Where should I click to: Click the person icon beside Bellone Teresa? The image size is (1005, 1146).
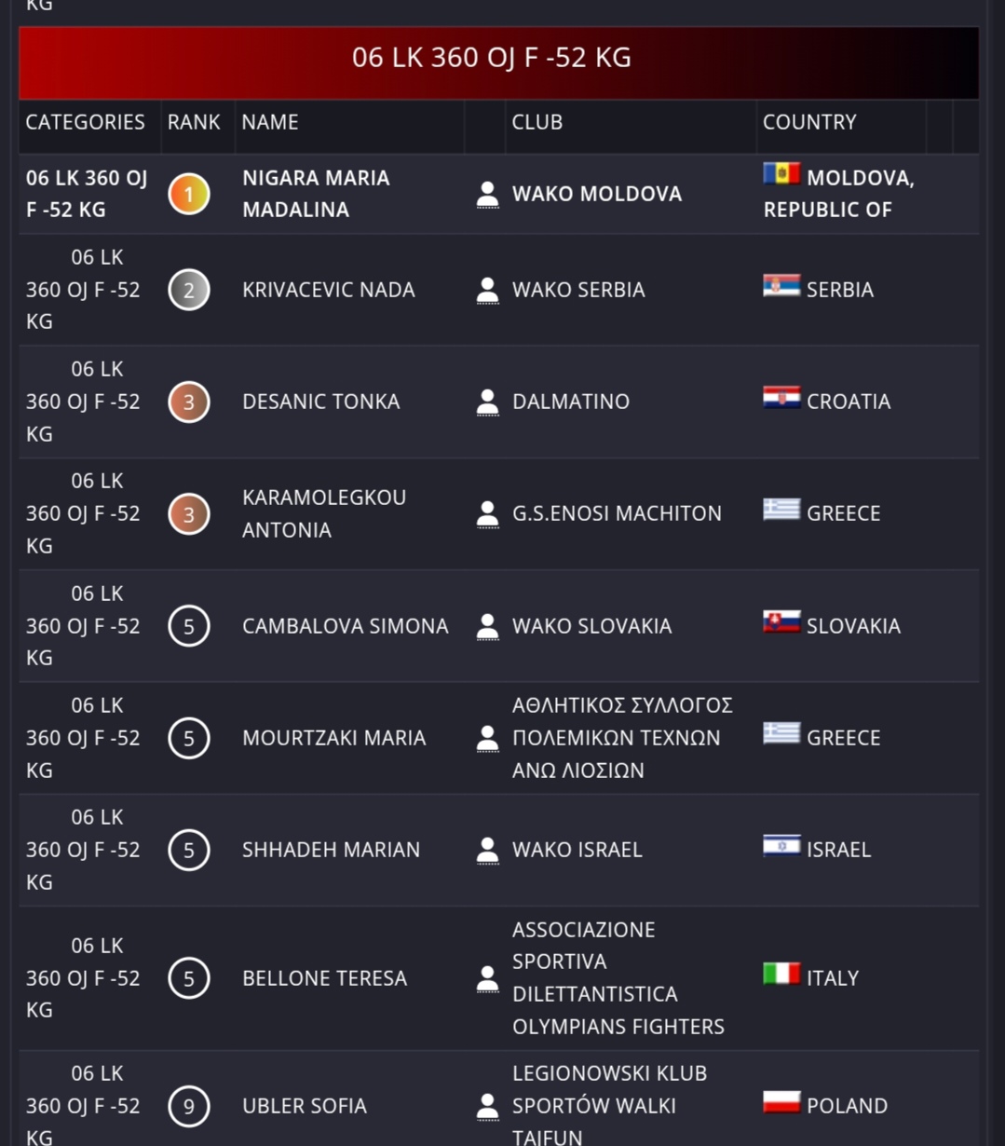click(486, 979)
